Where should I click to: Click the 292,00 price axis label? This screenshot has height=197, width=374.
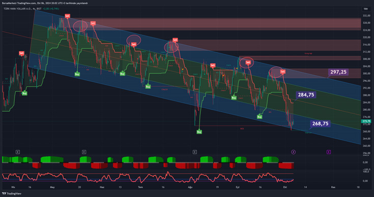pyautogui.click(x=366, y=88)
